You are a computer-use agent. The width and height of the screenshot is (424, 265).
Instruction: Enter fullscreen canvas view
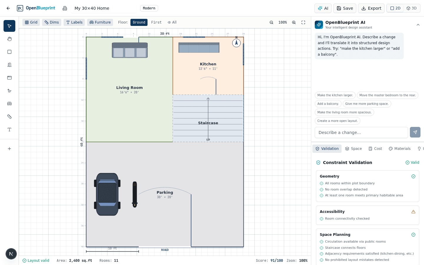[x=303, y=22]
